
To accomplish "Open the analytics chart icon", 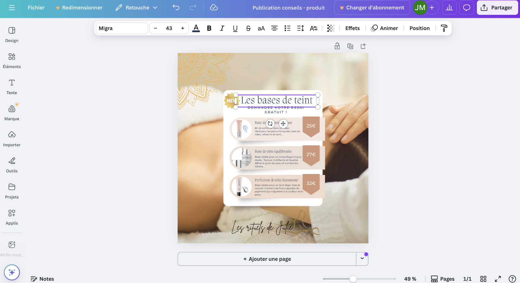I will point(449,8).
